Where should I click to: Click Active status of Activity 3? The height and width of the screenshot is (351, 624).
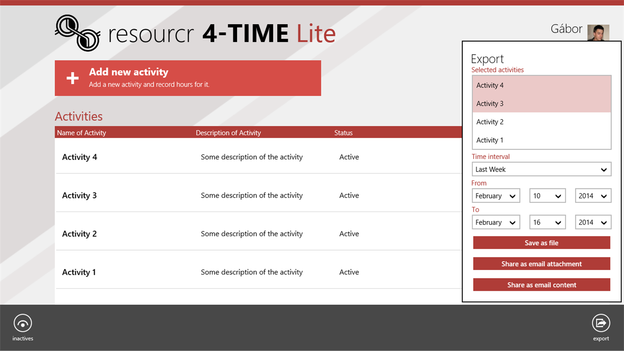349,195
